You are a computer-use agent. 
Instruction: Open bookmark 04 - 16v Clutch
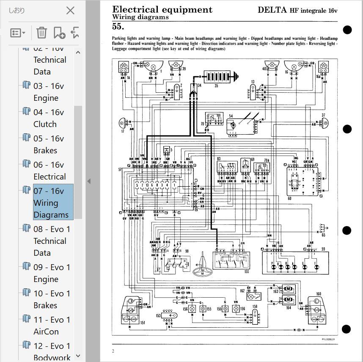pyautogui.click(x=49, y=118)
